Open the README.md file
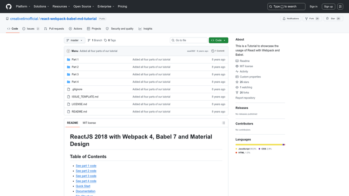Image resolution: width=349 pixels, height=196 pixels. pos(79,112)
